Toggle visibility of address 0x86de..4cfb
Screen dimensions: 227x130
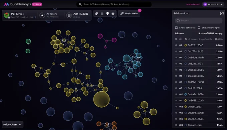[176, 58]
